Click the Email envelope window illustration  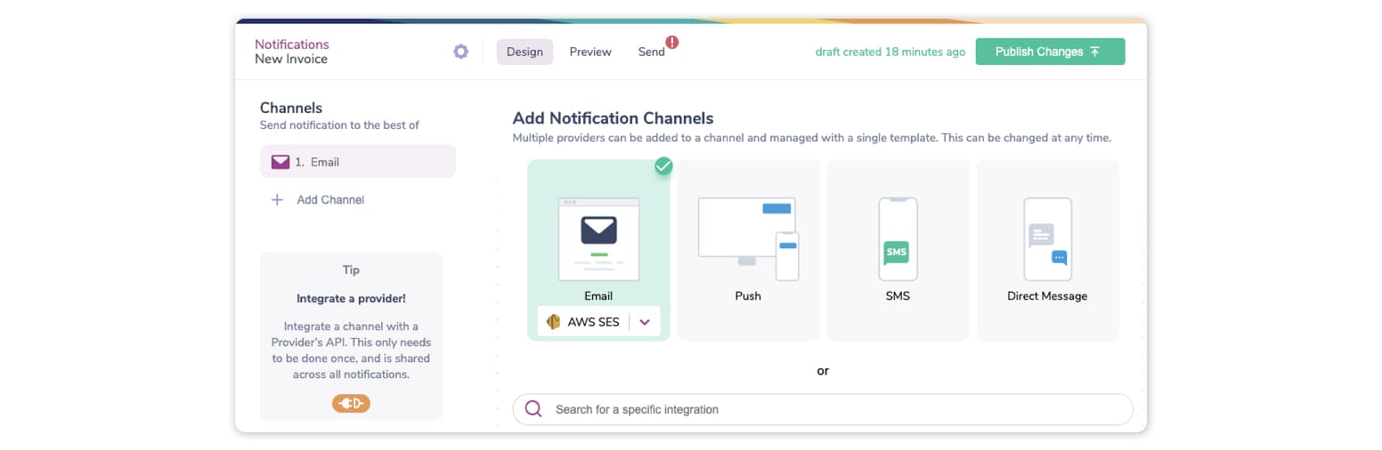pyautogui.click(x=598, y=238)
